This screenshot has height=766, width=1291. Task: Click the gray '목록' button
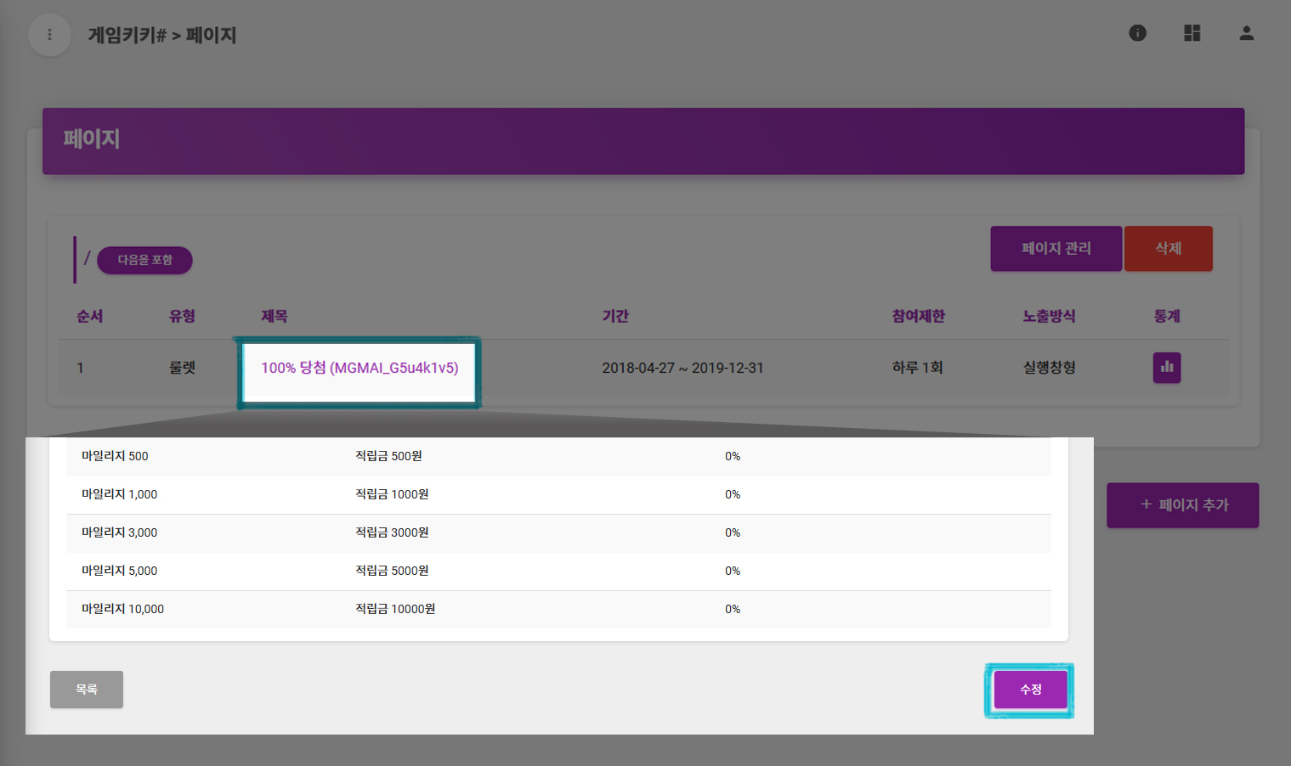click(x=87, y=690)
